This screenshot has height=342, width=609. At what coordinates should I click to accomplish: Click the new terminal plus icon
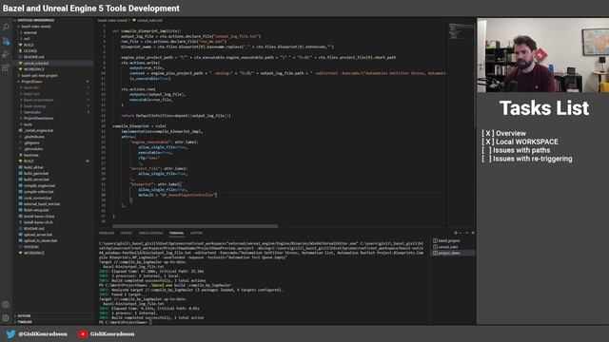(x=456, y=233)
